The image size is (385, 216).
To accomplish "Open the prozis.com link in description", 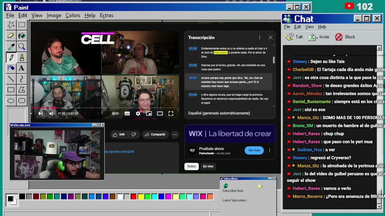I will click(x=119, y=151).
